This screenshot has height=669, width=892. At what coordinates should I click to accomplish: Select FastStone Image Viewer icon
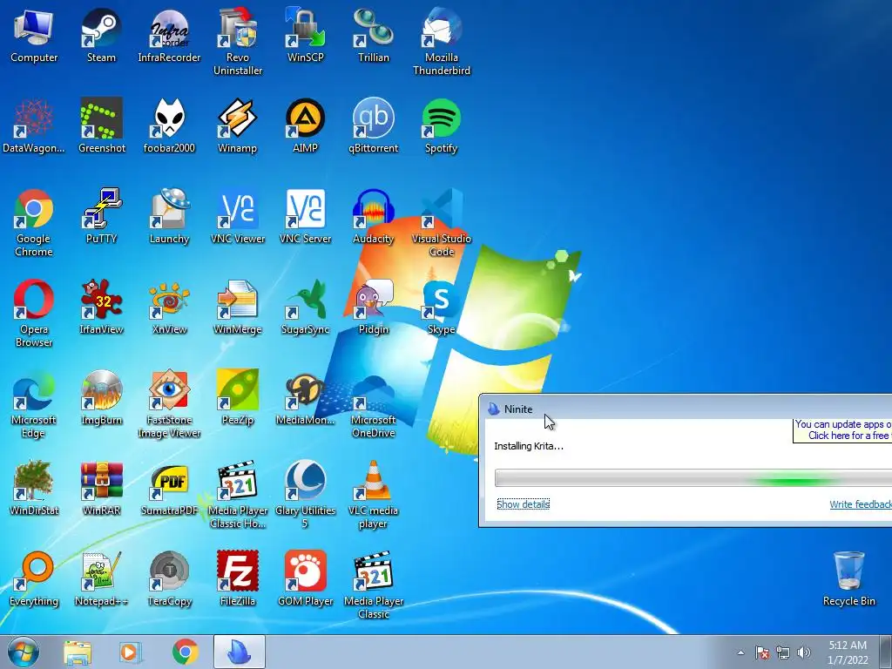(169, 403)
